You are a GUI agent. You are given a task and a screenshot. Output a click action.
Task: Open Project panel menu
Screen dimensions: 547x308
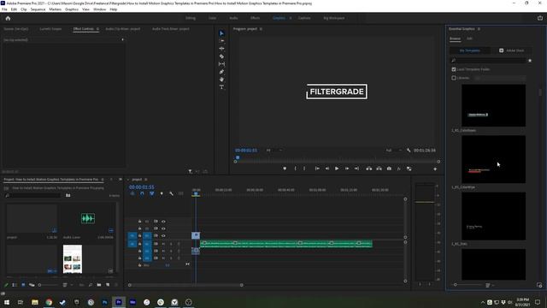tap(103, 180)
